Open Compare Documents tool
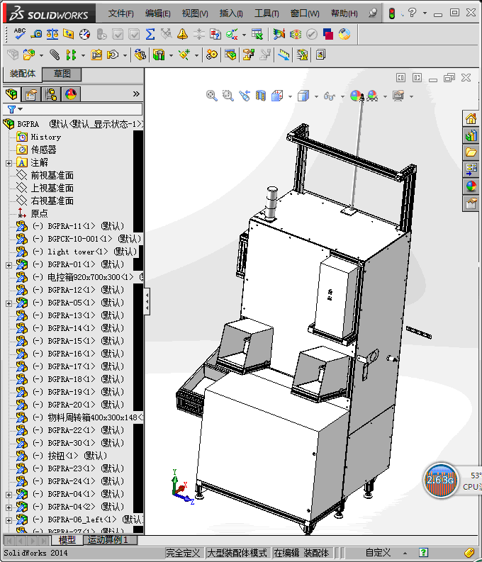Screen dimensions: 482x562 point(215,35)
